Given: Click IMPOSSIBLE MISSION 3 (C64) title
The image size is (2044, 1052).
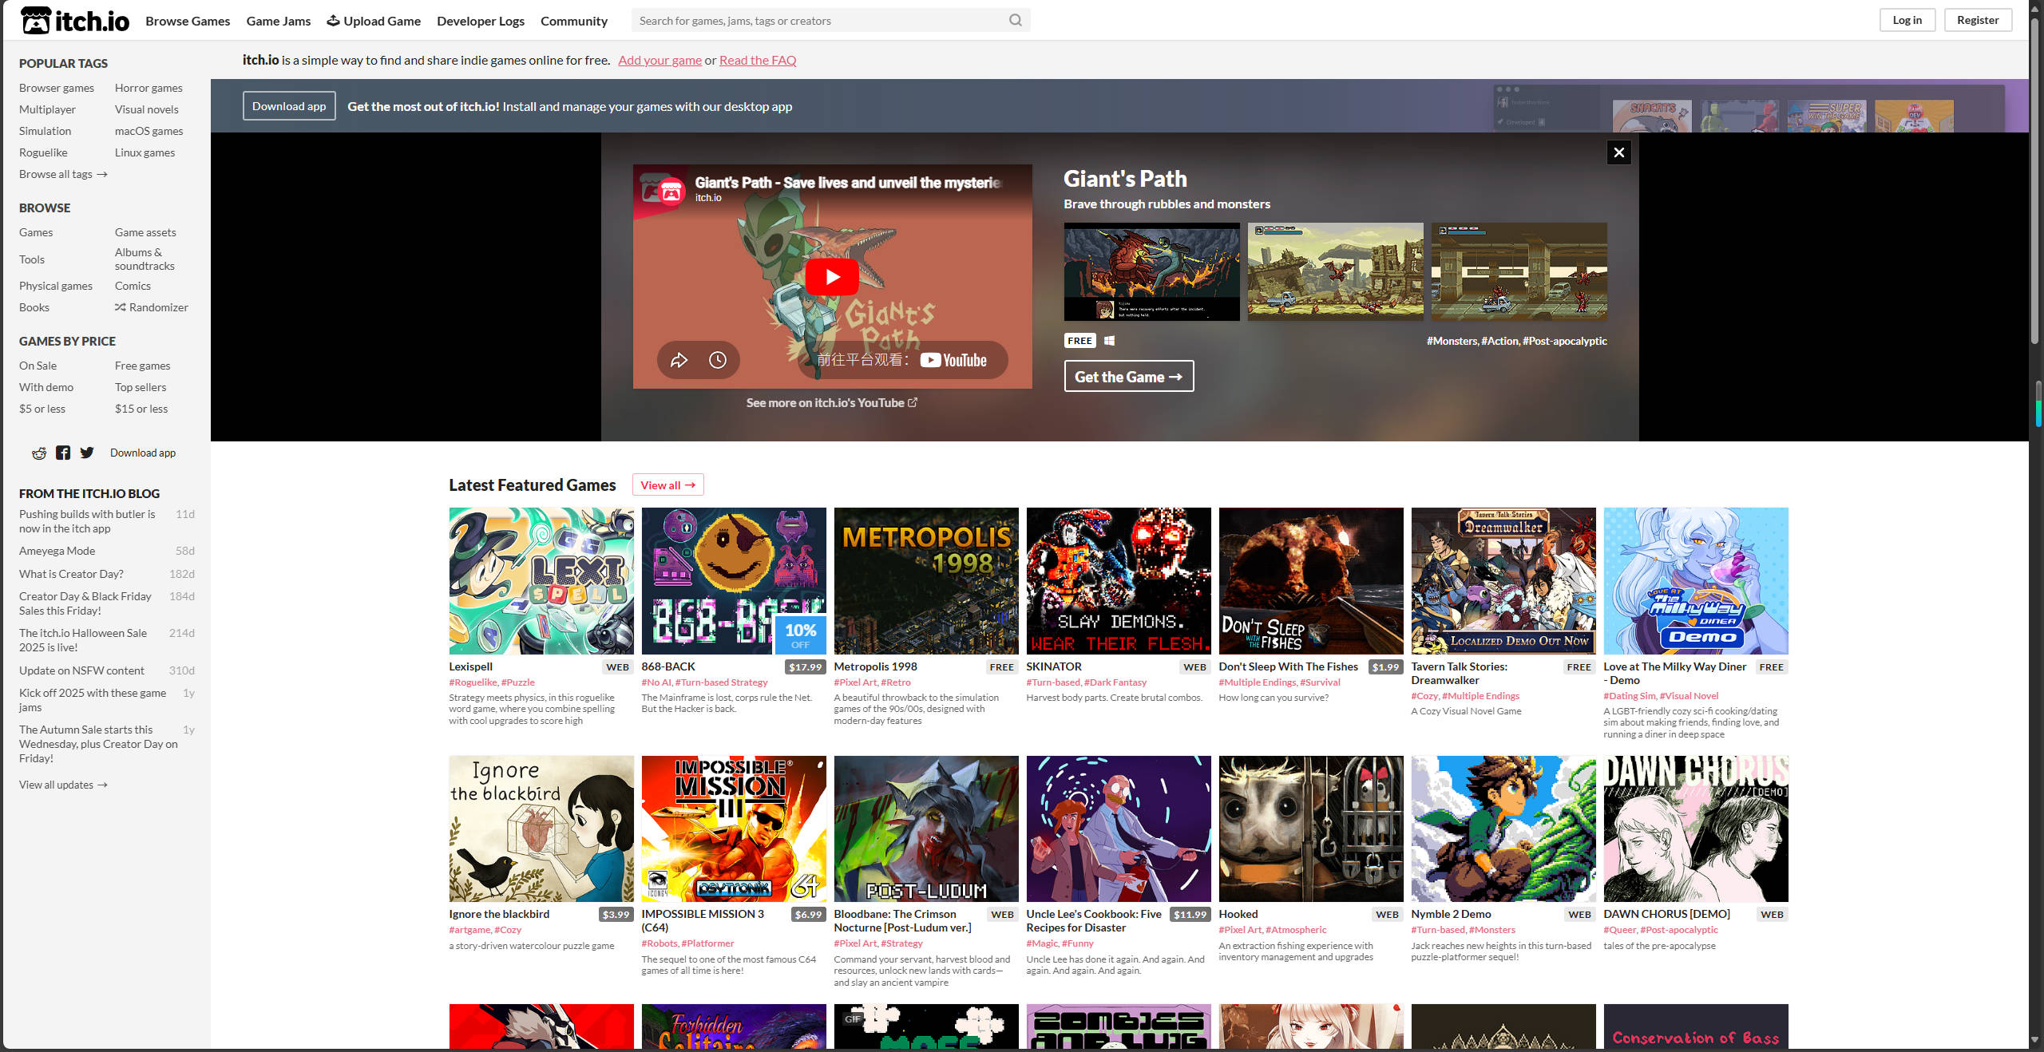Looking at the screenshot, I should point(703,920).
